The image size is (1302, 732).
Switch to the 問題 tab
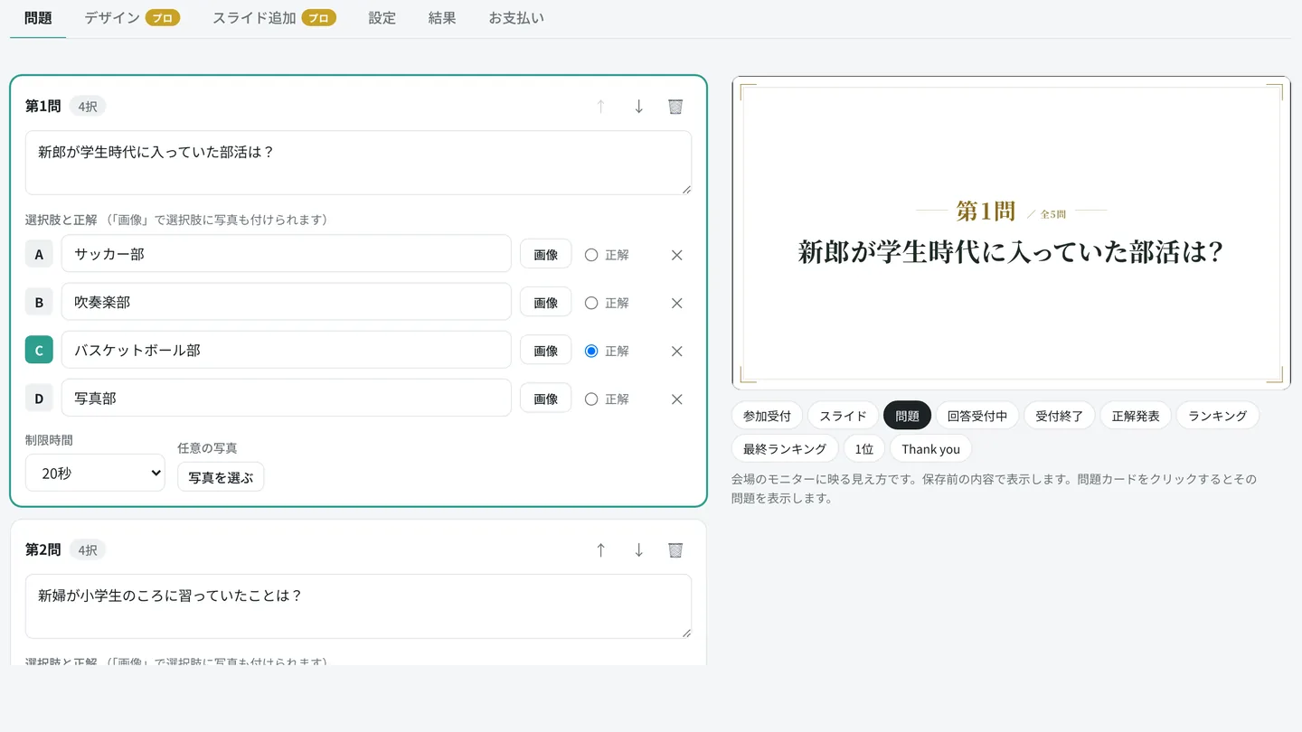pyautogui.click(x=38, y=18)
